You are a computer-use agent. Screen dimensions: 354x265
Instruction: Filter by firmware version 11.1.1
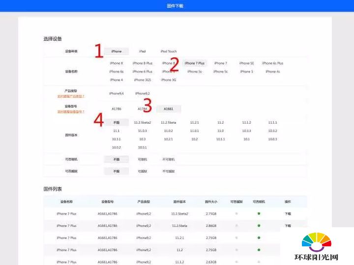pyautogui.click(x=272, y=123)
